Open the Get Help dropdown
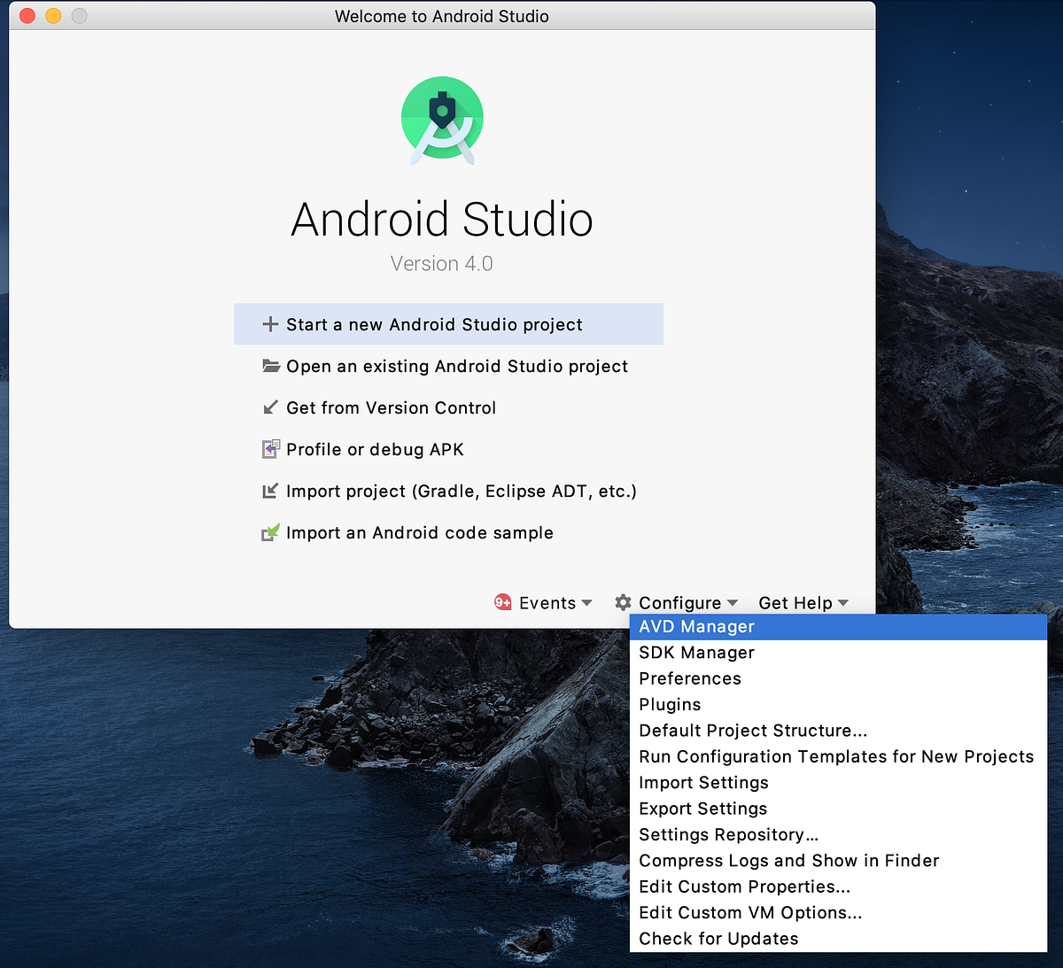This screenshot has width=1063, height=968. pos(803,603)
